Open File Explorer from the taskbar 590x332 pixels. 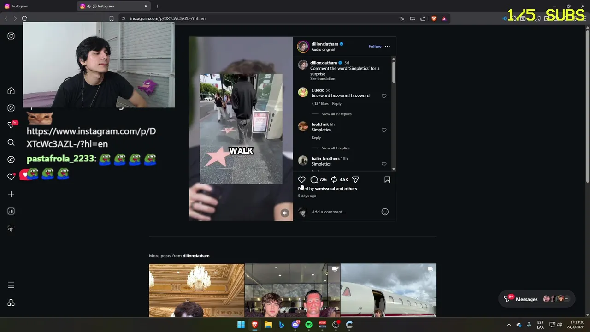pos(268,325)
